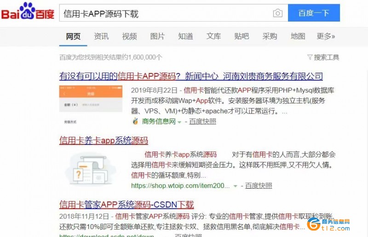Open 搜索工具 filter options
Screen dimensions: 368x237
point(323,57)
